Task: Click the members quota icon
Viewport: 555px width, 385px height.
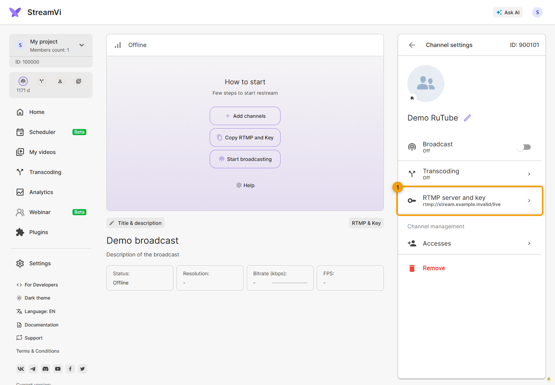Action: [60, 81]
